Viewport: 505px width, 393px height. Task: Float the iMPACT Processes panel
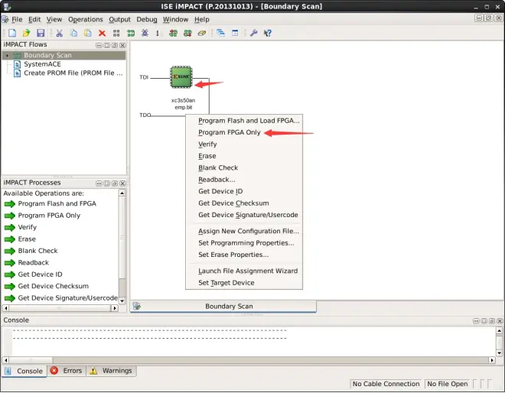click(x=115, y=184)
